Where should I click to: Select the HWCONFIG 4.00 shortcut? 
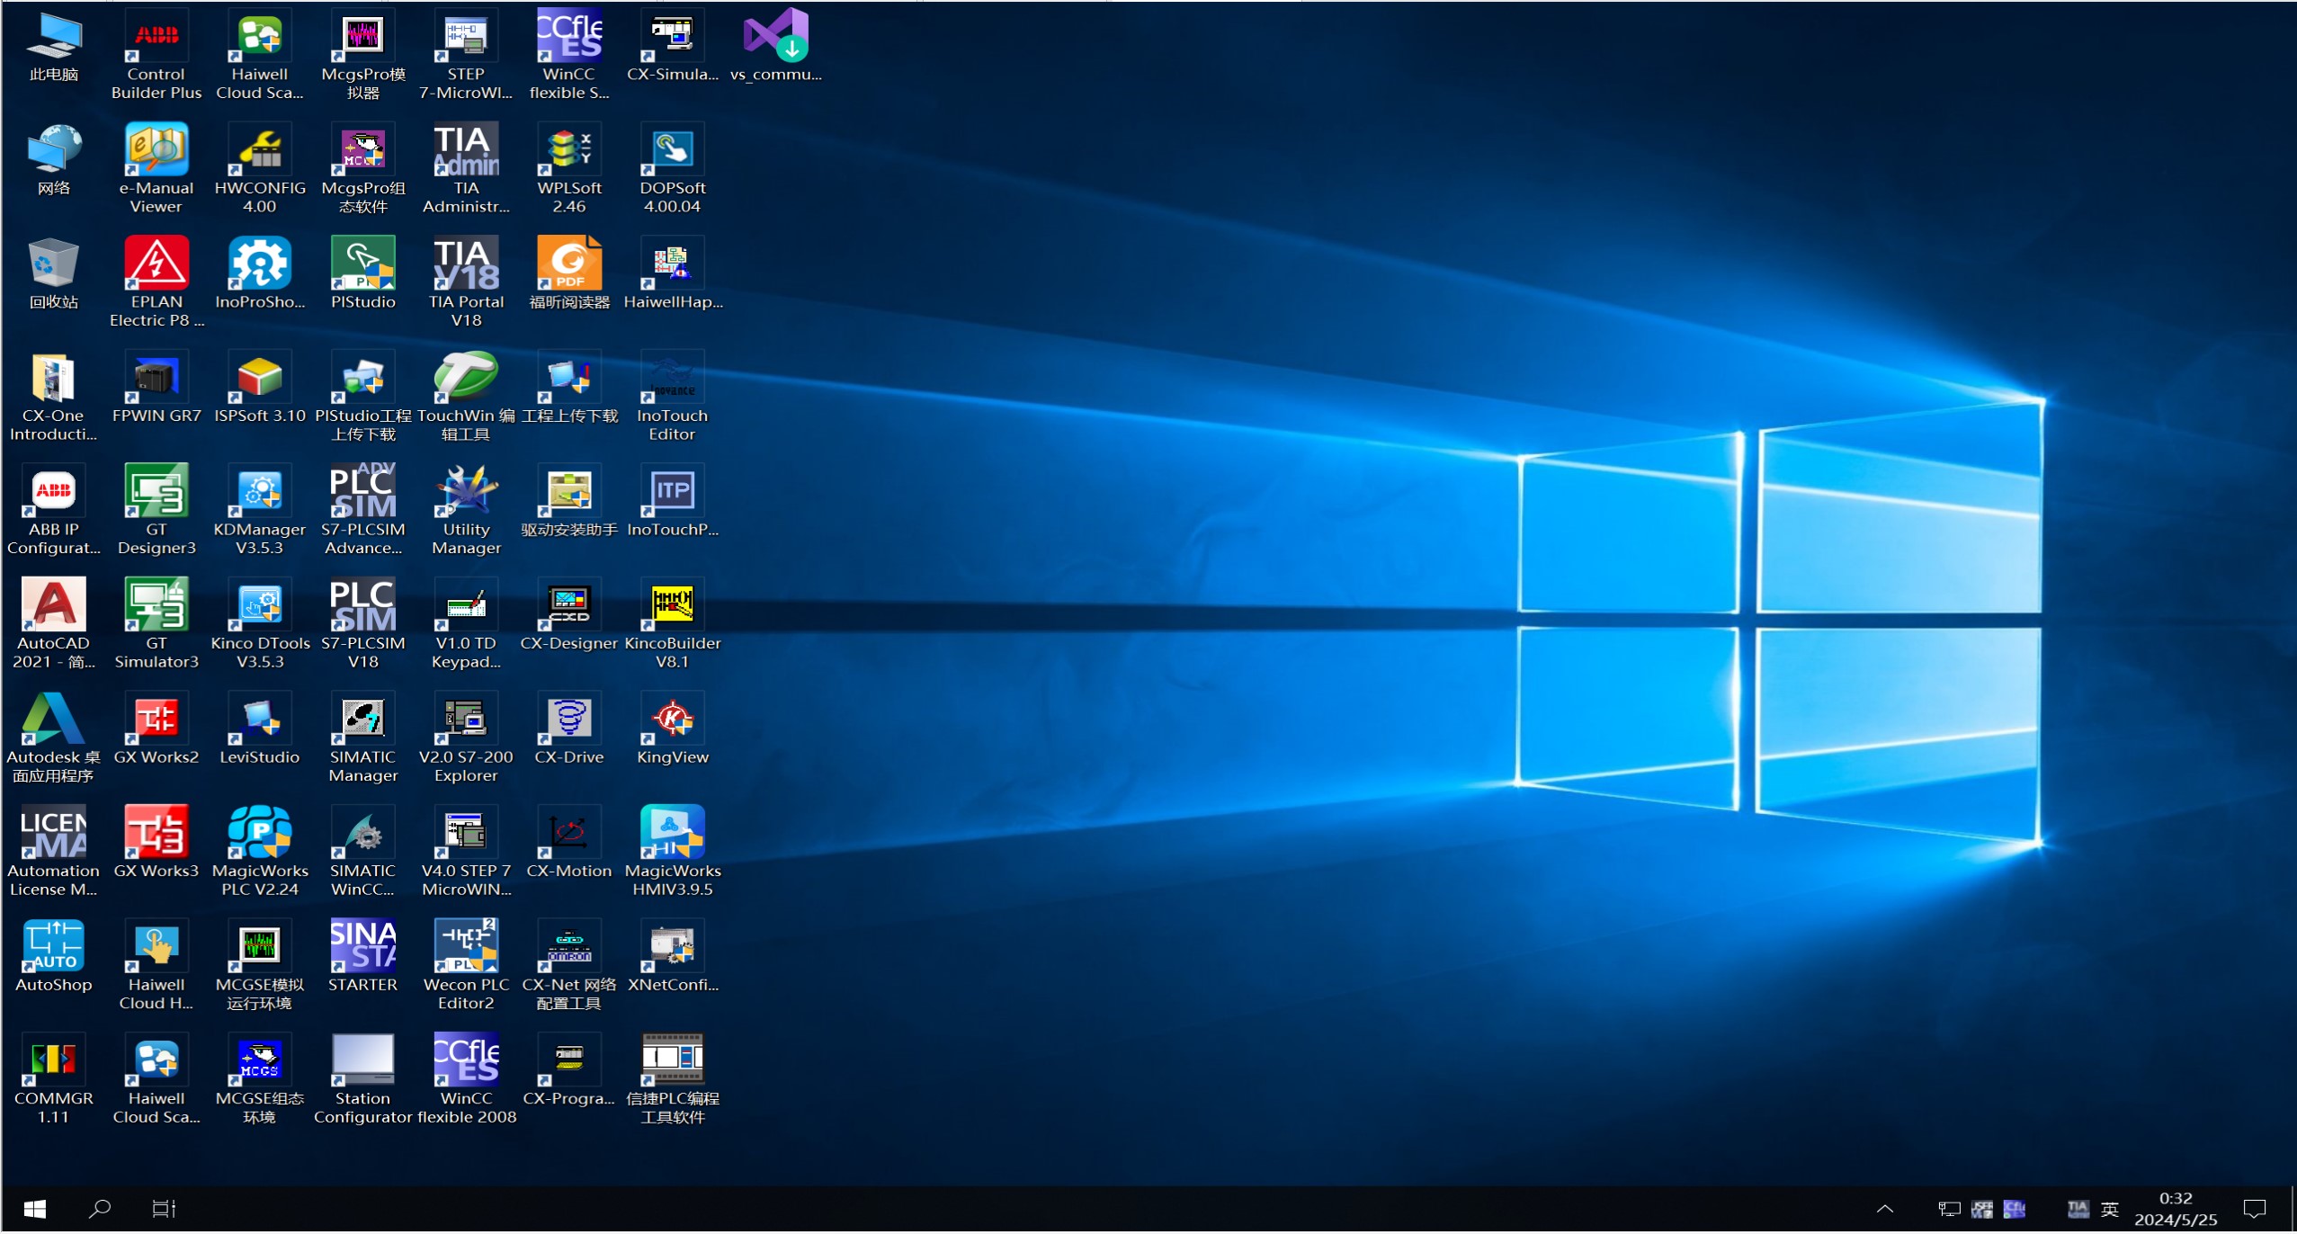point(259,168)
